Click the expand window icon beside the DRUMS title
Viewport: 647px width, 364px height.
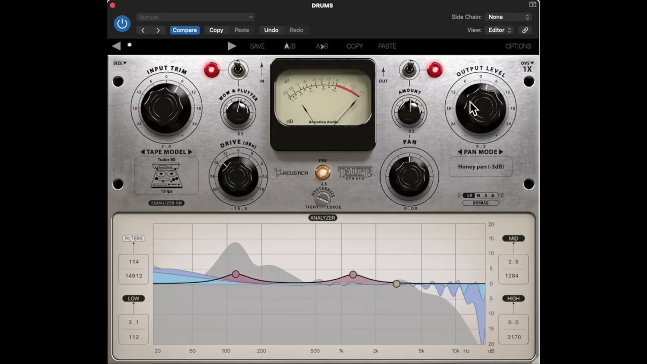click(533, 5)
